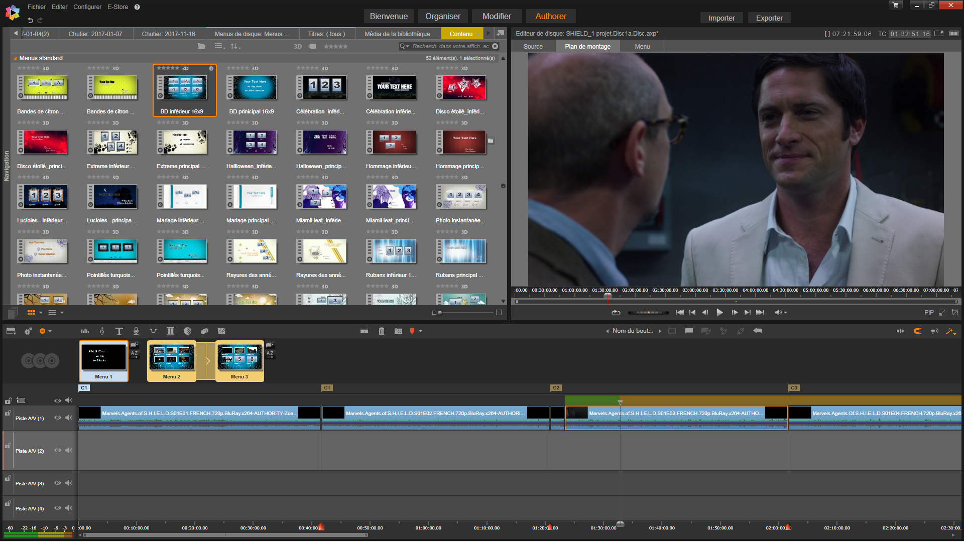Collapse the Menus standard section
Viewport: 964px width, 542px height.
pyautogui.click(x=15, y=58)
